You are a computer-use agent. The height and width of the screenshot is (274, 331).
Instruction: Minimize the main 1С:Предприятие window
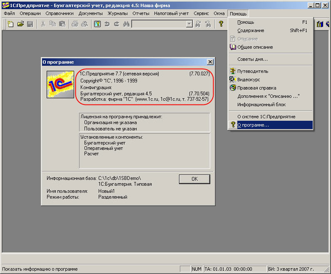tap(310, 5)
